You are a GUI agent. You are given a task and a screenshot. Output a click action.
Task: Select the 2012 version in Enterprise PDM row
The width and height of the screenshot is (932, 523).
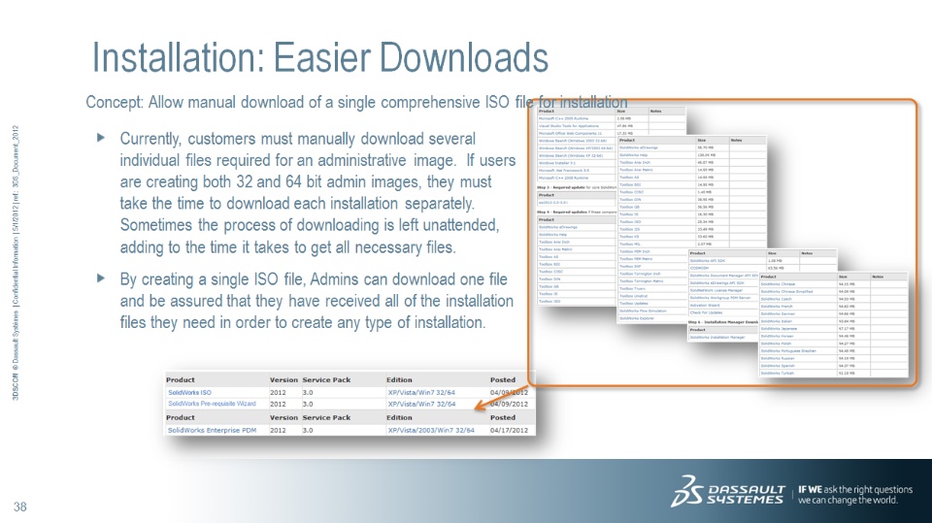click(x=278, y=430)
